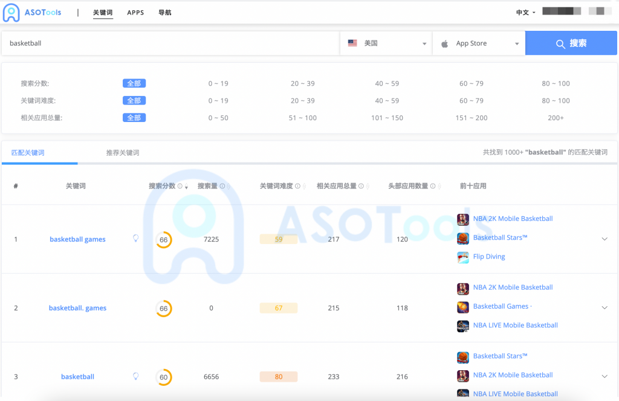Click the difficulty value 80 badge
The image size is (619, 401).
(x=278, y=377)
